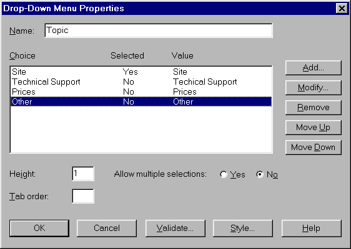Move the selected choice up
Viewport: 351px width, 249px height.
[x=313, y=128]
